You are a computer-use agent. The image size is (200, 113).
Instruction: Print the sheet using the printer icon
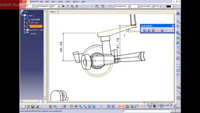[x=37, y=106]
